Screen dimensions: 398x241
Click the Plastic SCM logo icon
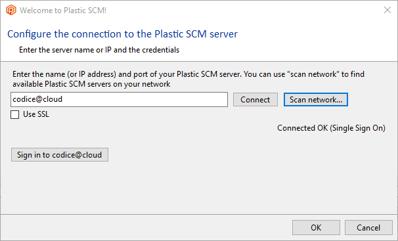click(11, 10)
